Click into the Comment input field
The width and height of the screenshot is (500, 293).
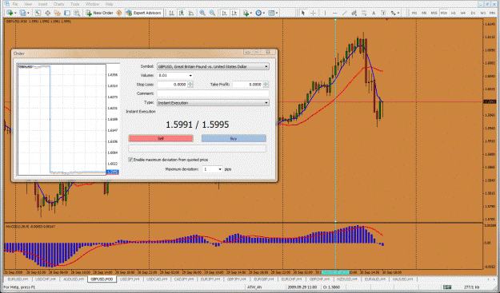[x=213, y=93]
